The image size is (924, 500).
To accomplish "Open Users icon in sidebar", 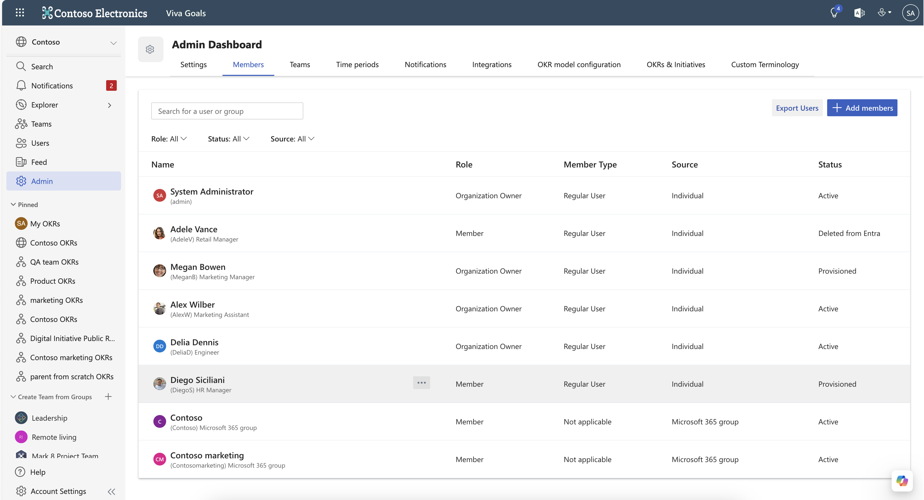I will pyautogui.click(x=21, y=143).
